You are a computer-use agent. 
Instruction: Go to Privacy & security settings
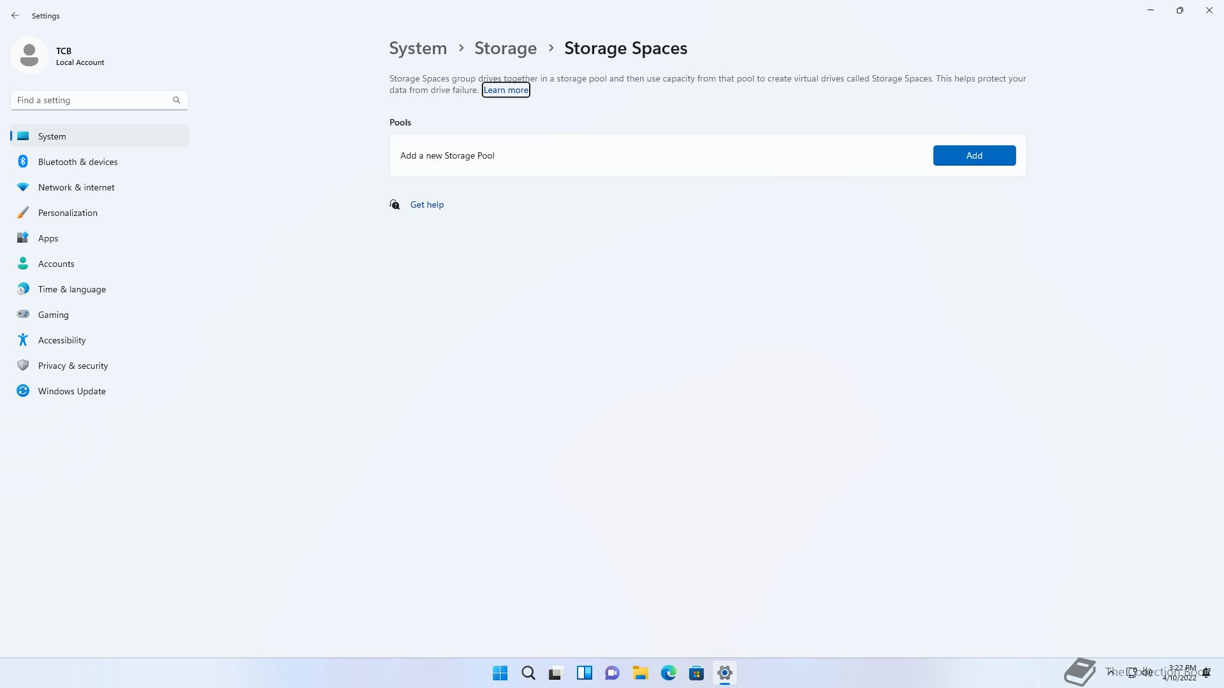point(99,366)
